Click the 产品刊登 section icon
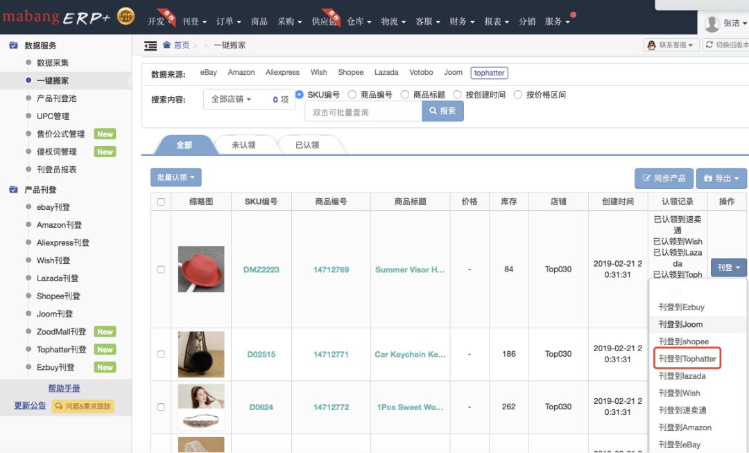 [x=13, y=190]
